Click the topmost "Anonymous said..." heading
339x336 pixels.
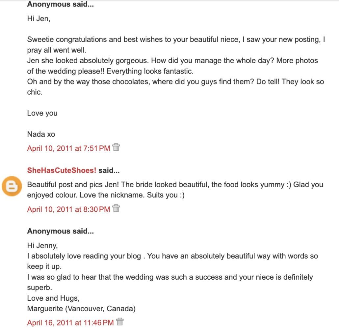[x=60, y=5]
